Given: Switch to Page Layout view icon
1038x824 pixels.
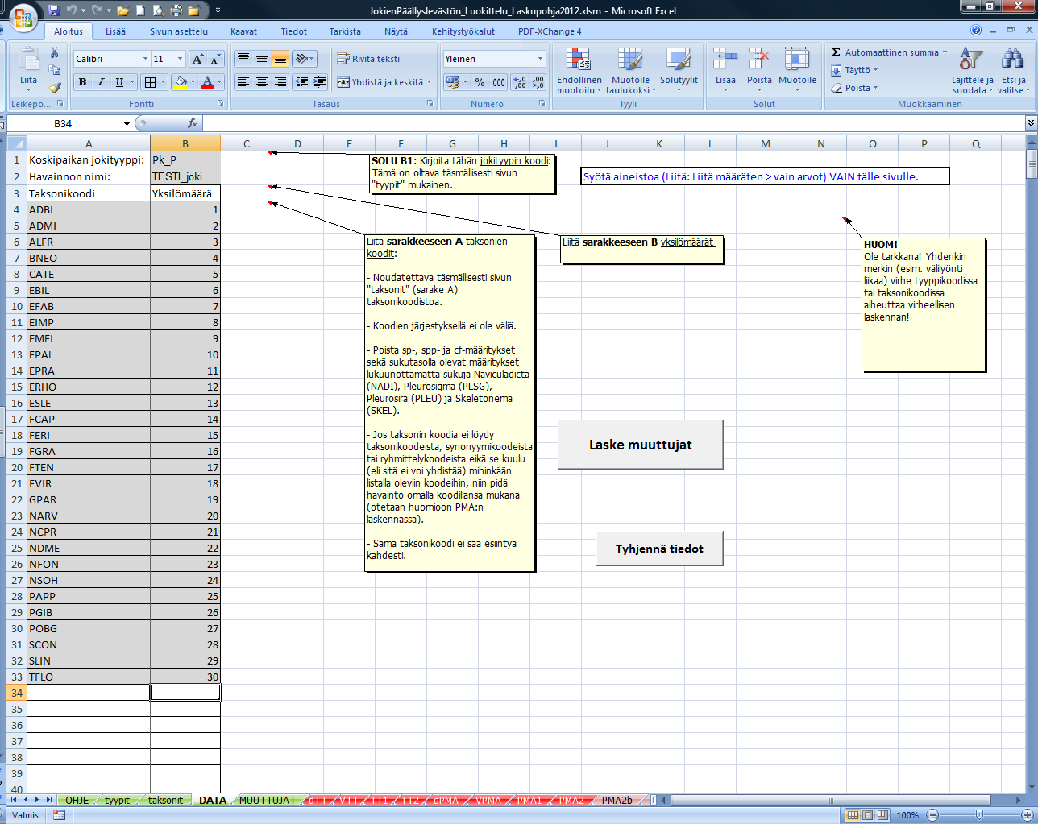Looking at the screenshot, I should (867, 815).
